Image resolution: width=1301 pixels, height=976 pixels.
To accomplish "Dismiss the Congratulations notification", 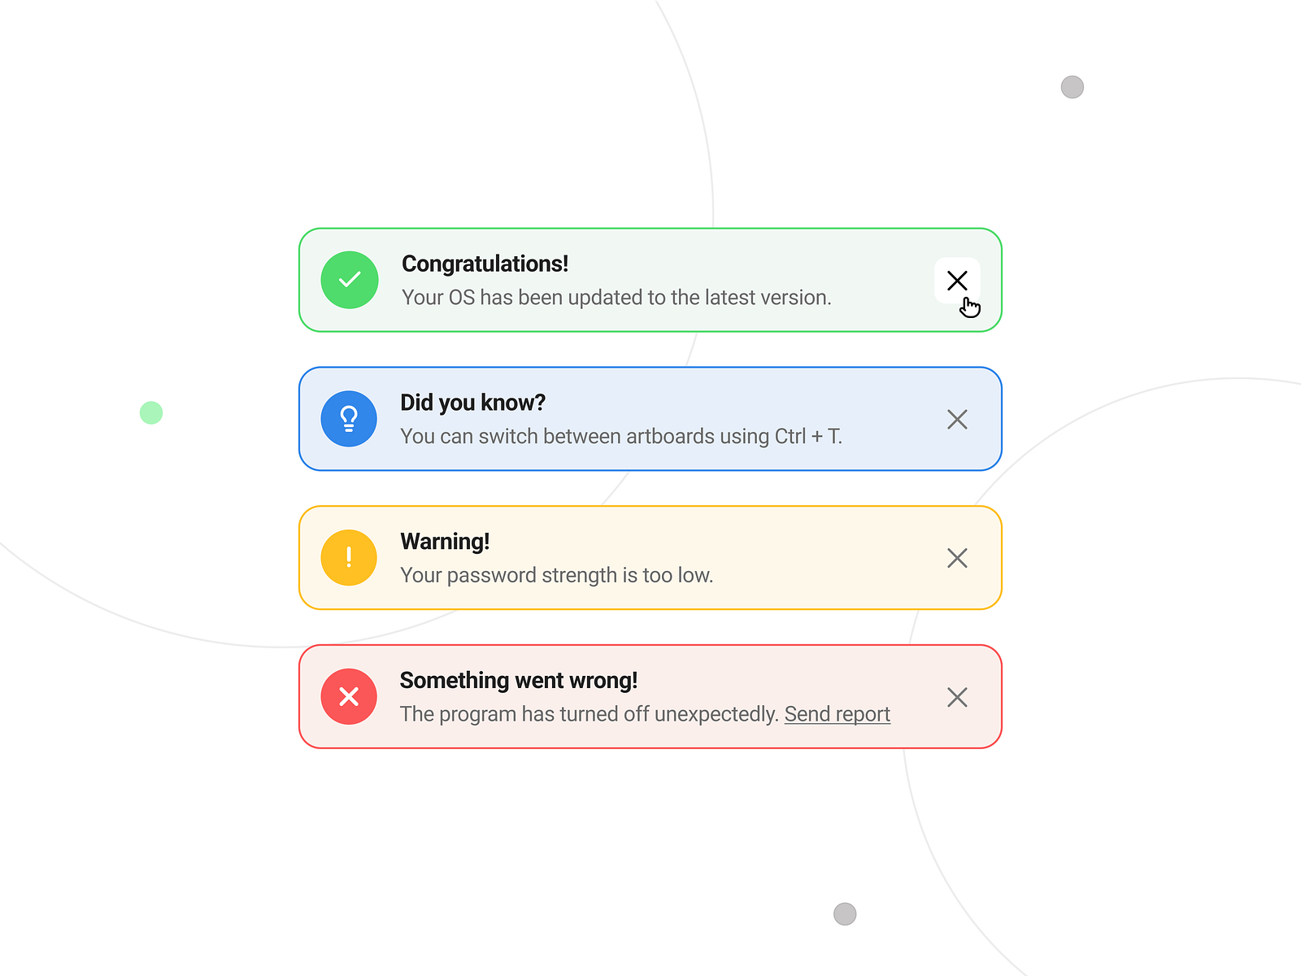I will coord(957,280).
